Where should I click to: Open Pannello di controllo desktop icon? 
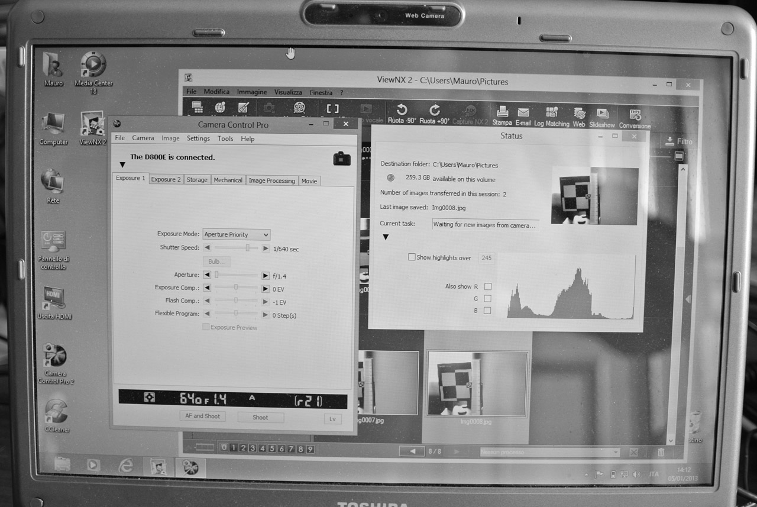[x=53, y=250]
